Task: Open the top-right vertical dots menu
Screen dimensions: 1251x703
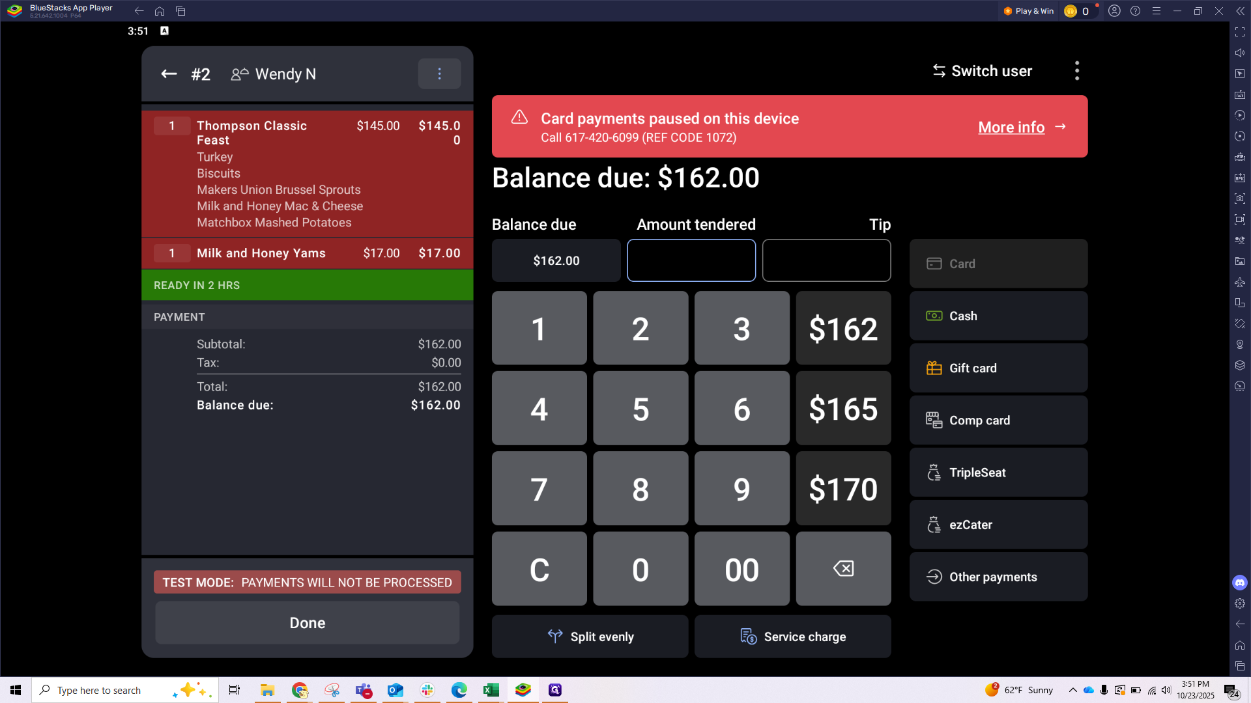Action: point(1076,71)
